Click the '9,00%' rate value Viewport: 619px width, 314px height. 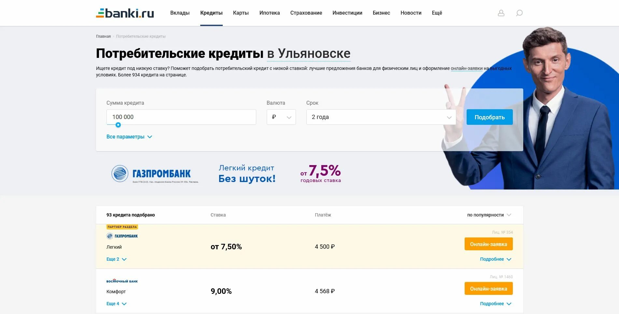tap(221, 291)
